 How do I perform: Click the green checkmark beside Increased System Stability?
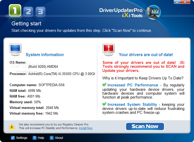point(104,104)
